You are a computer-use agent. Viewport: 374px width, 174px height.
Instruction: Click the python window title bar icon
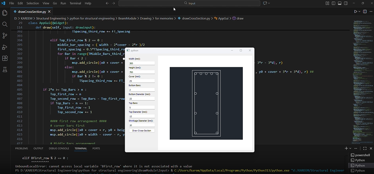(128, 50)
